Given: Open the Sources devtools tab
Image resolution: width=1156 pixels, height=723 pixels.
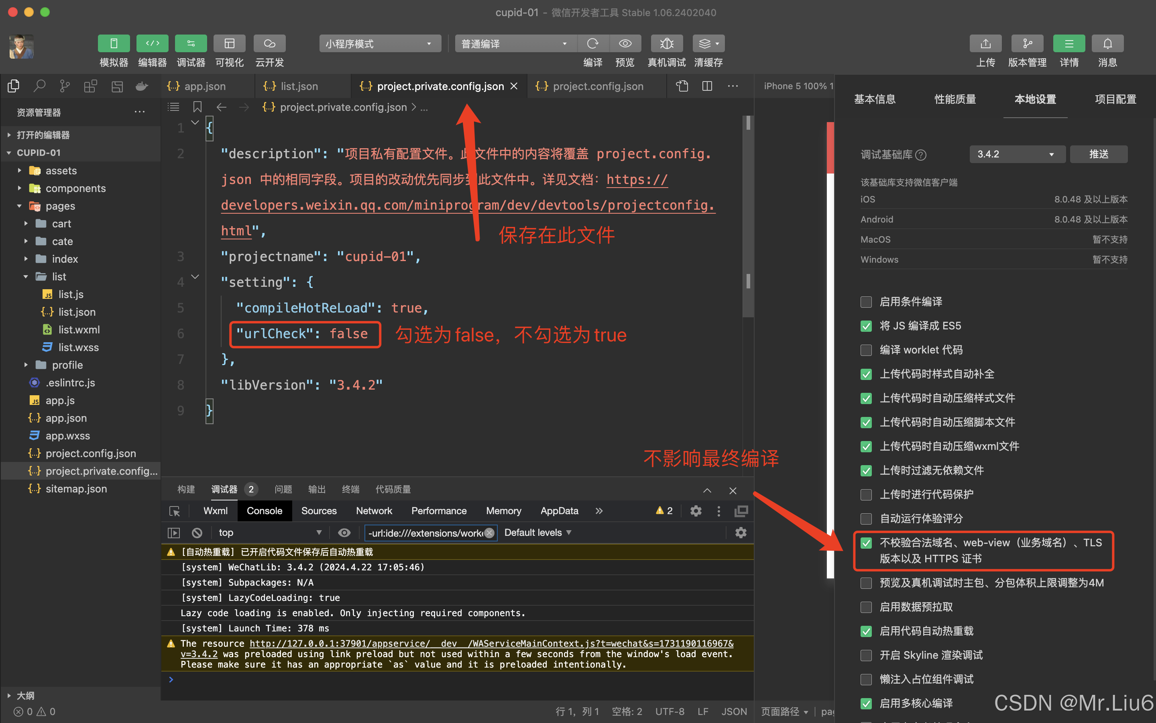Looking at the screenshot, I should 319,511.
